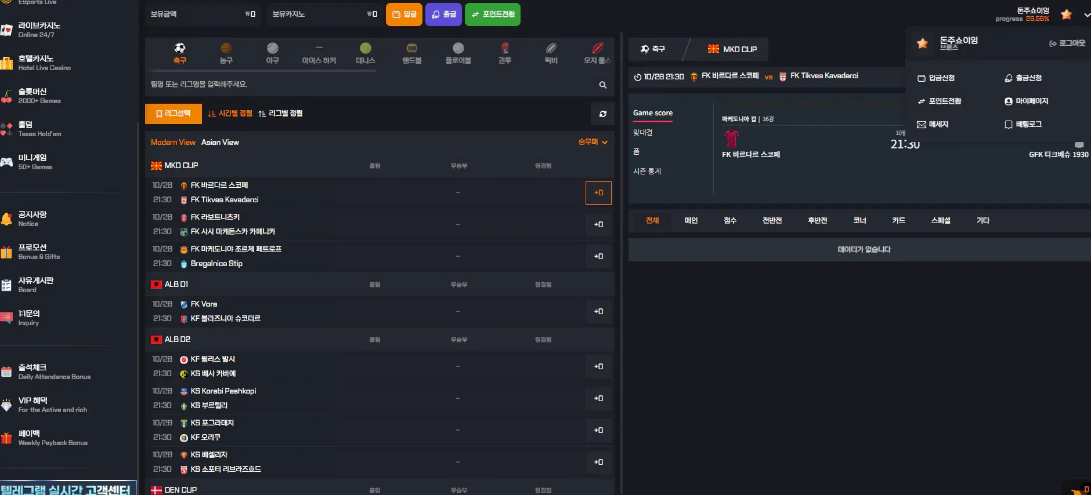Image resolution: width=1091 pixels, height=495 pixels.
Task: Click the 로그아웃 link
Action: click(x=1067, y=43)
